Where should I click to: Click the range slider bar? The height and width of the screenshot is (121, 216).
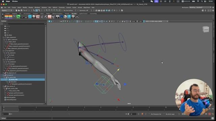click(x=69, y=114)
